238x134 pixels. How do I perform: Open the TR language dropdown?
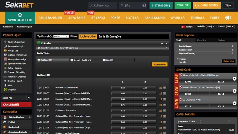click(x=228, y=6)
